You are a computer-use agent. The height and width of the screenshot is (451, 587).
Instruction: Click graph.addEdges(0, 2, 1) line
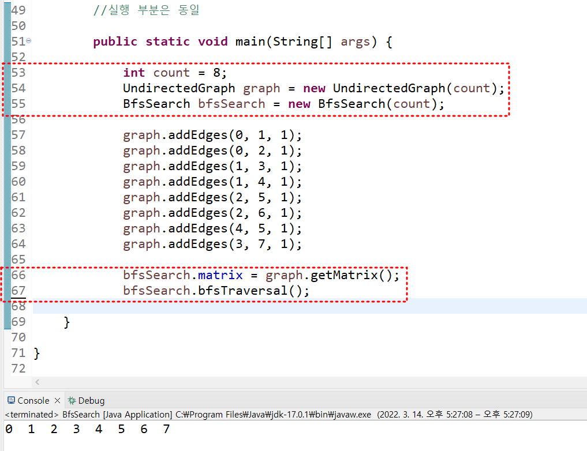pos(212,151)
